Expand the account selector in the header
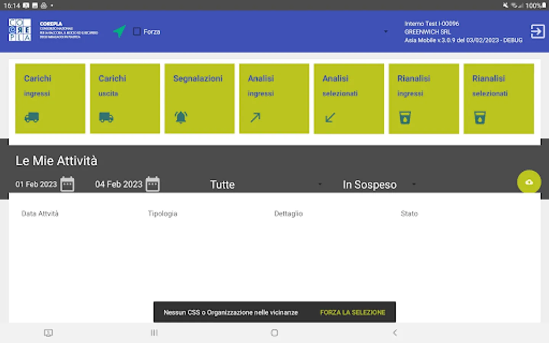 coord(385,31)
